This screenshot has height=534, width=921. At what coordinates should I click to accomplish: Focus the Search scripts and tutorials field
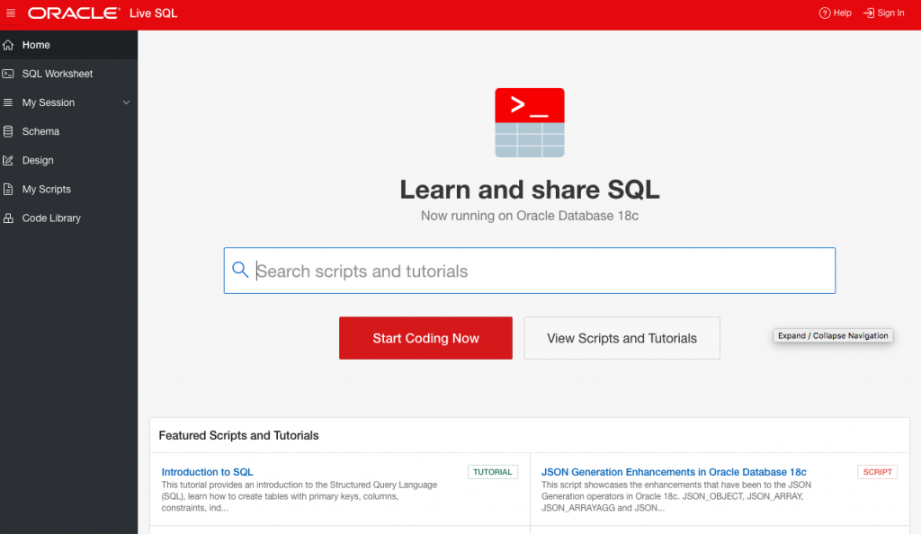pos(540,271)
